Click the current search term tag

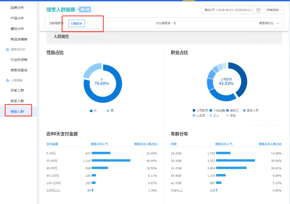tap(76, 23)
